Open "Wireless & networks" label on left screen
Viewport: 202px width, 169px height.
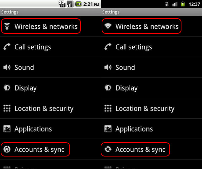(46, 26)
